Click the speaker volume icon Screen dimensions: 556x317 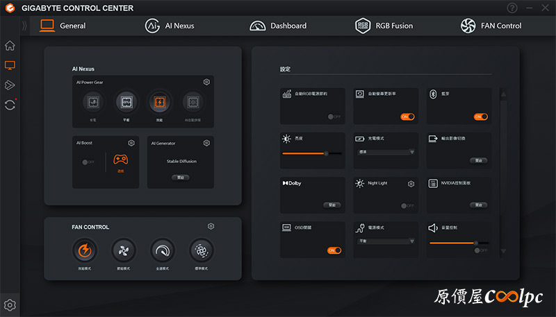pyautogui.click(x=433, y=228)
